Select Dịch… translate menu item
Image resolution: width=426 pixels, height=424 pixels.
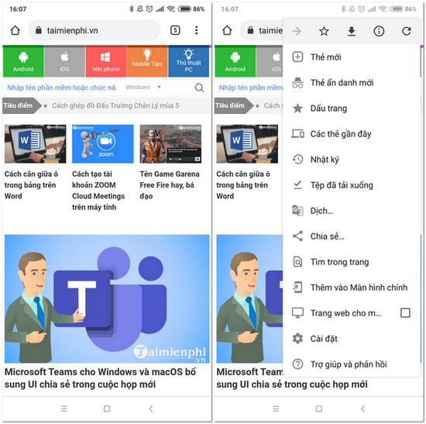pyautogui.click(x=352, y=211)
